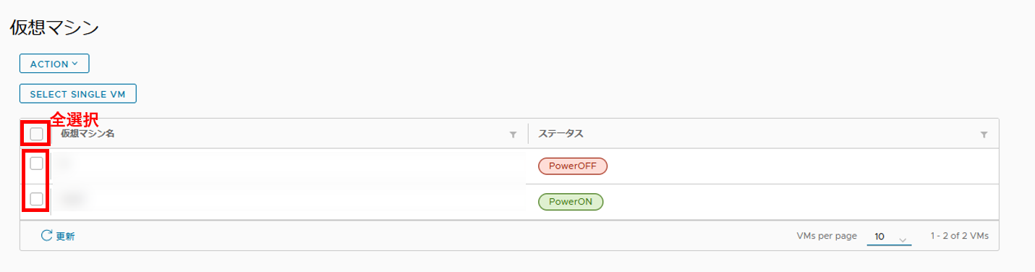Click the 更新 refresh link text
The height and width of the screenshot is (272, 1035).
(x=65, y=236)
